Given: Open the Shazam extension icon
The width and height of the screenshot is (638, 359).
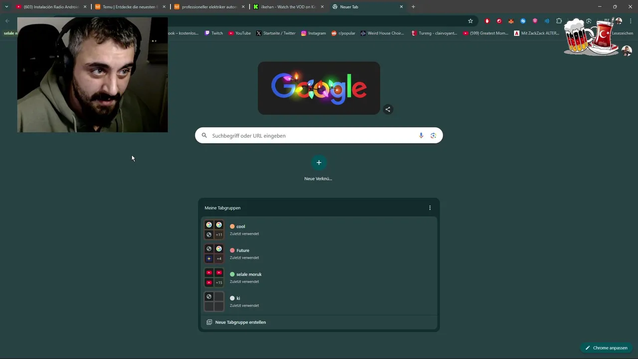Looking at the screenshot, I should click(523, 21).
